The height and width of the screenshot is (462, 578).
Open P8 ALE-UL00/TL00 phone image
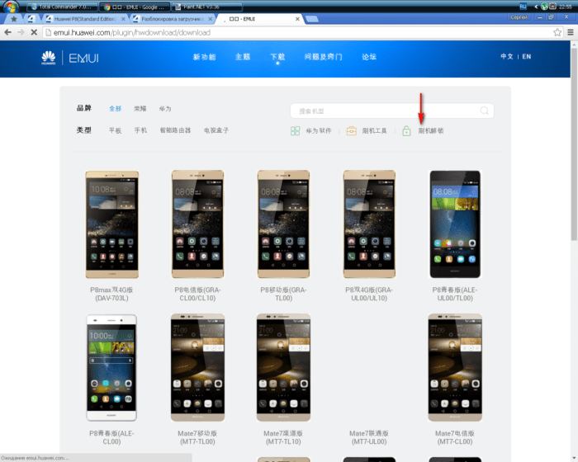(x=455, y=224)
